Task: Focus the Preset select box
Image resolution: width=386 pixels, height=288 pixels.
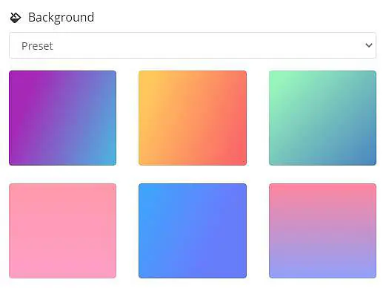Action: (x=193, y=45)
